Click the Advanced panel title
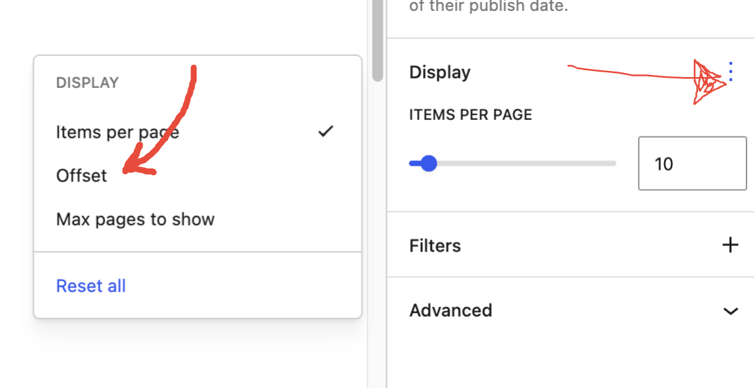Image resolution: width=754 pixels, height=388 pixels. [450, 310]
